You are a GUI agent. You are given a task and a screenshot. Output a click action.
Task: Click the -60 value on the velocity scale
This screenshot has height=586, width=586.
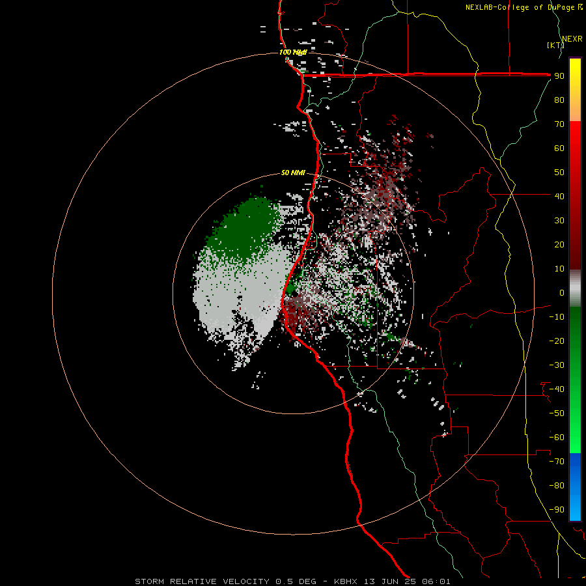[557, 438]
